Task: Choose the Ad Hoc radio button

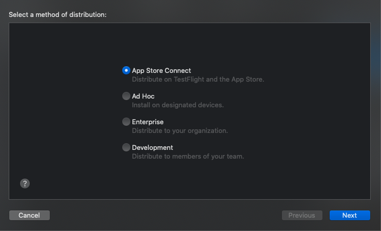Action: click(x=126, y=96)
